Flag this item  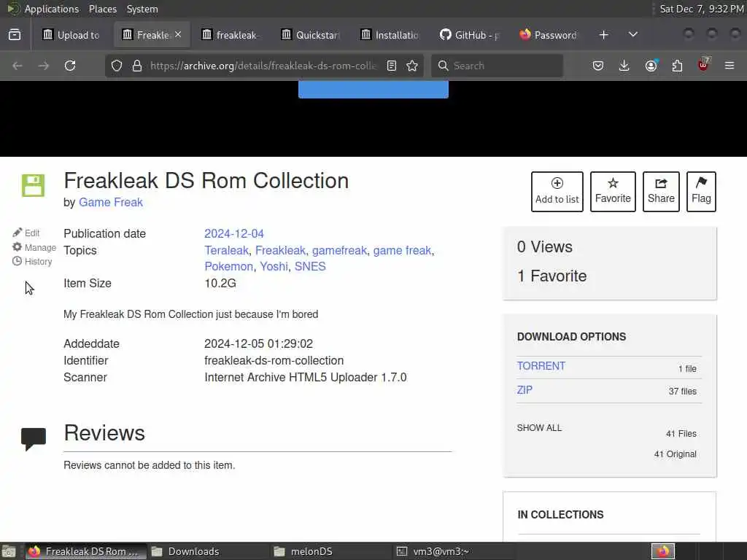point(701,192)
